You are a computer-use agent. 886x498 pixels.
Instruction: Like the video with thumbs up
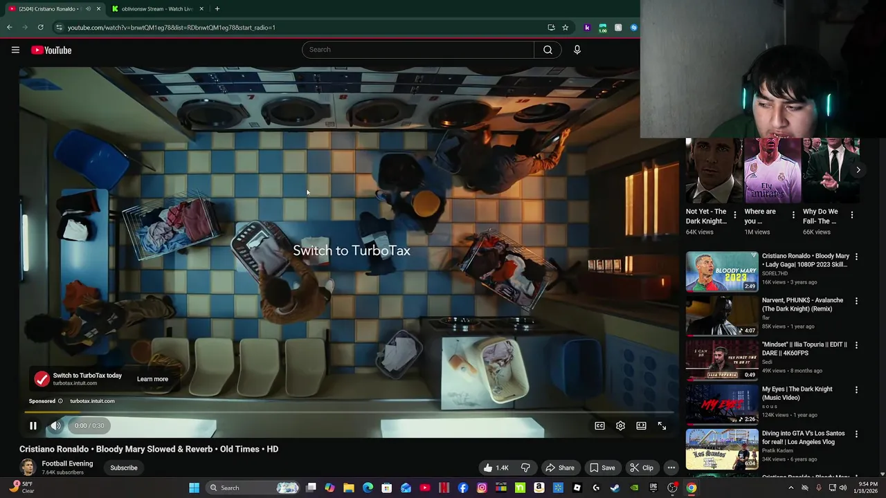tap(497, 468)
